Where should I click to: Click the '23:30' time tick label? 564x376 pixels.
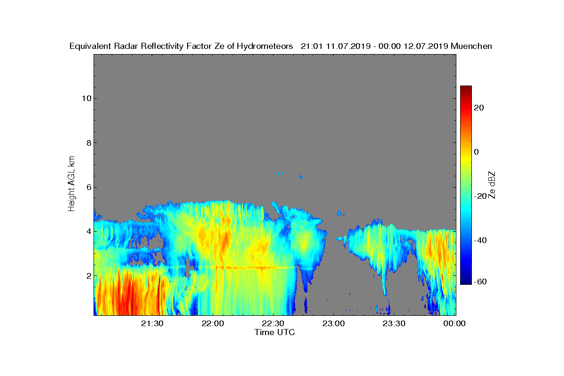393,323
